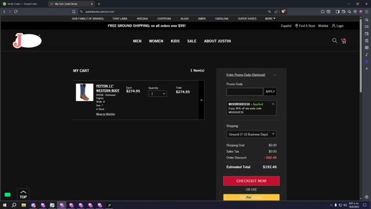The height and width of the screenshot is (209, 371).
Task: Open the Quantity dropdown
Action: tap(158, 93)
